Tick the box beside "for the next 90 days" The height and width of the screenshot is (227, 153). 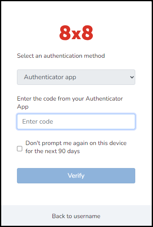point(19,149)
